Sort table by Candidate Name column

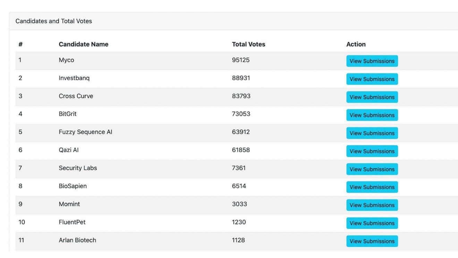pos(83,44)
